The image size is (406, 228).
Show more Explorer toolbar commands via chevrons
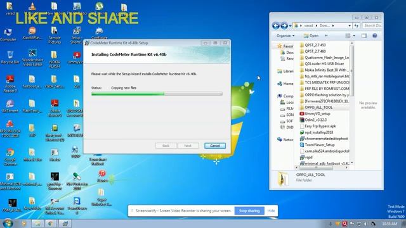[x=326, y=35]
